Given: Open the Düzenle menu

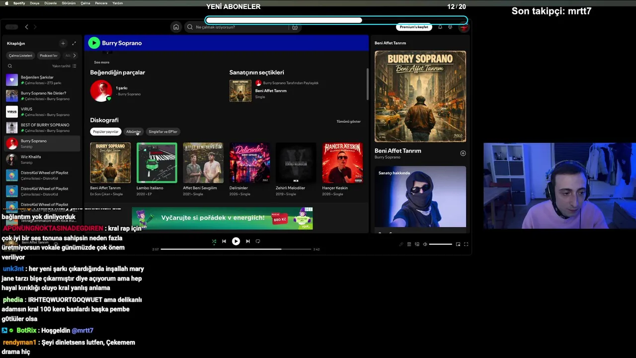Looking at the screenshot, I should click(x=50, y=3).
